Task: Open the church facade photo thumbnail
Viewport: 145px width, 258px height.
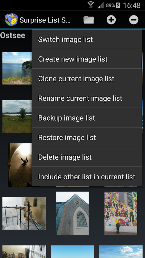Action: coord(72,213)
